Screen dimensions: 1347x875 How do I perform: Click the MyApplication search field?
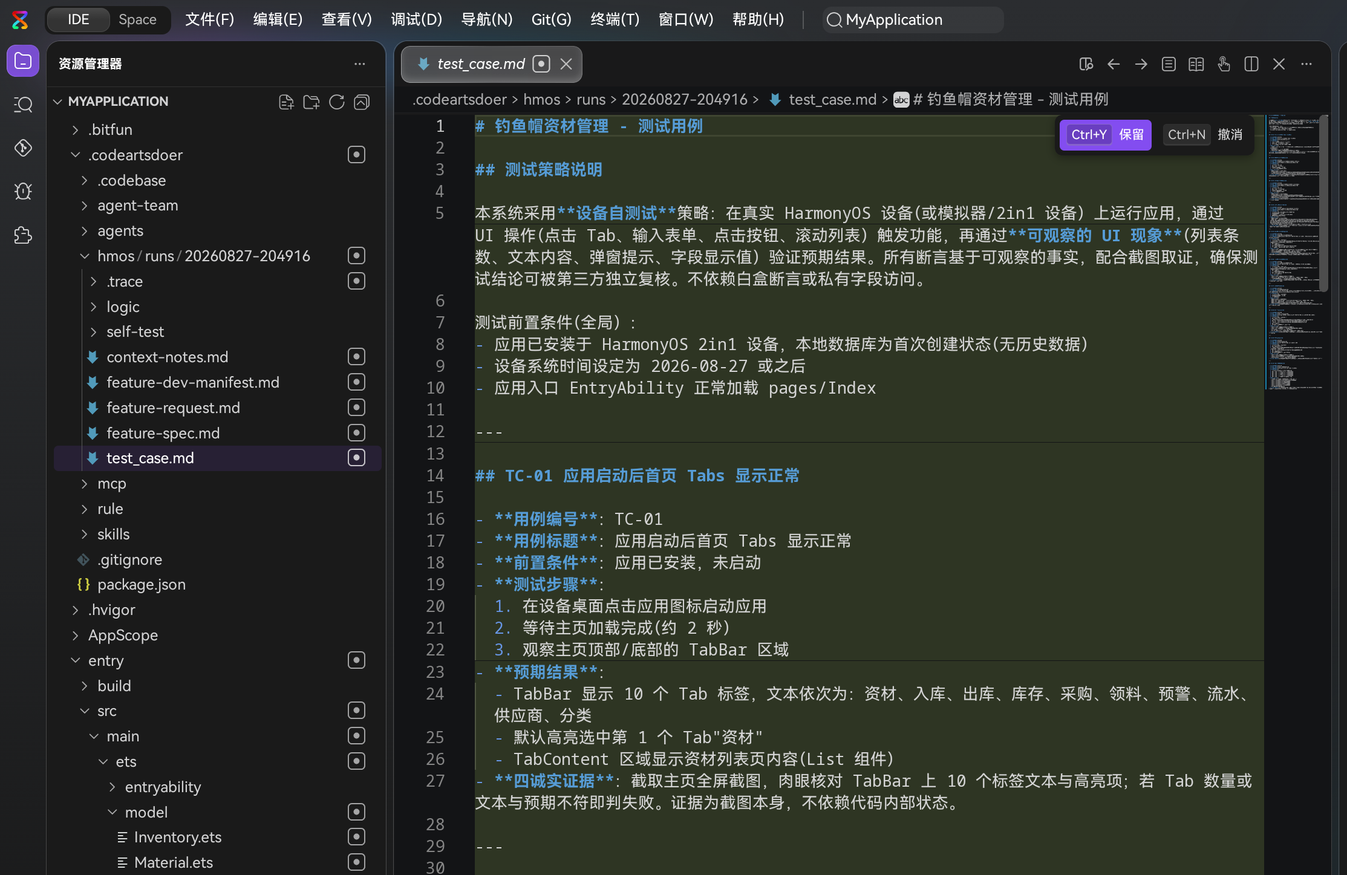point(913,20)
